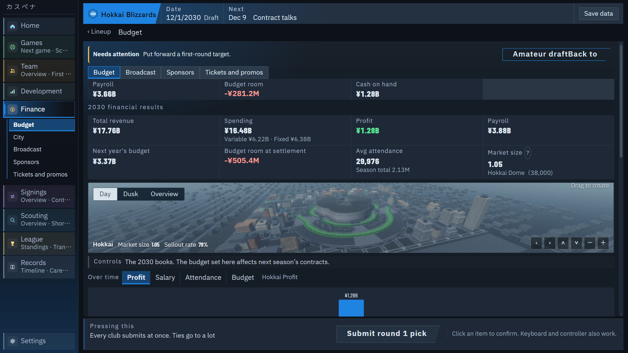The height and width of the screenshot is (353, 628).
Task: Click the Signings swap arrows icon
Action: tap(12, 196)
